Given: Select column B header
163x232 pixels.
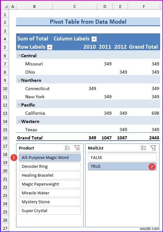Looking at the screenshot, I should (x=34, y=6).
